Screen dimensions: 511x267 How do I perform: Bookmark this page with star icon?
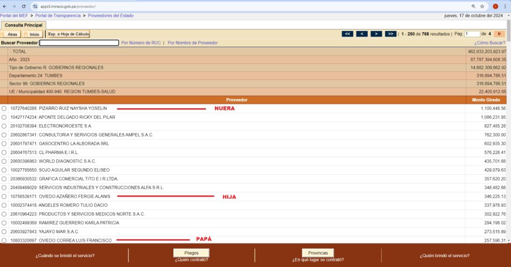click(x=482, y=6)
